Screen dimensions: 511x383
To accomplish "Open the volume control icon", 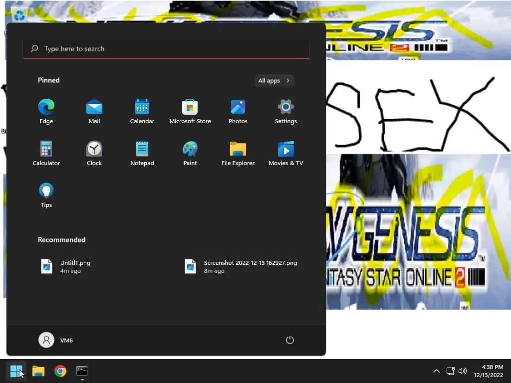I will 463,371.
